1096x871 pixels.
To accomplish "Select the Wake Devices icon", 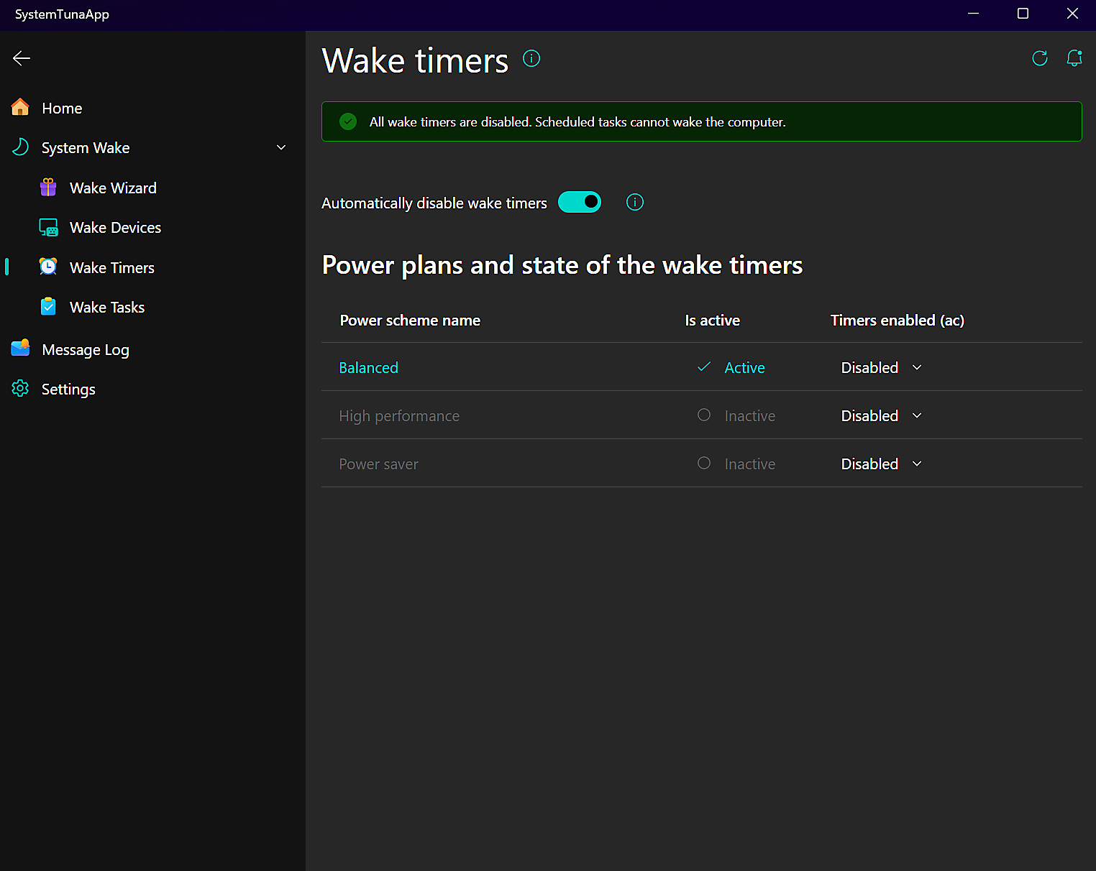I will 47,227.
